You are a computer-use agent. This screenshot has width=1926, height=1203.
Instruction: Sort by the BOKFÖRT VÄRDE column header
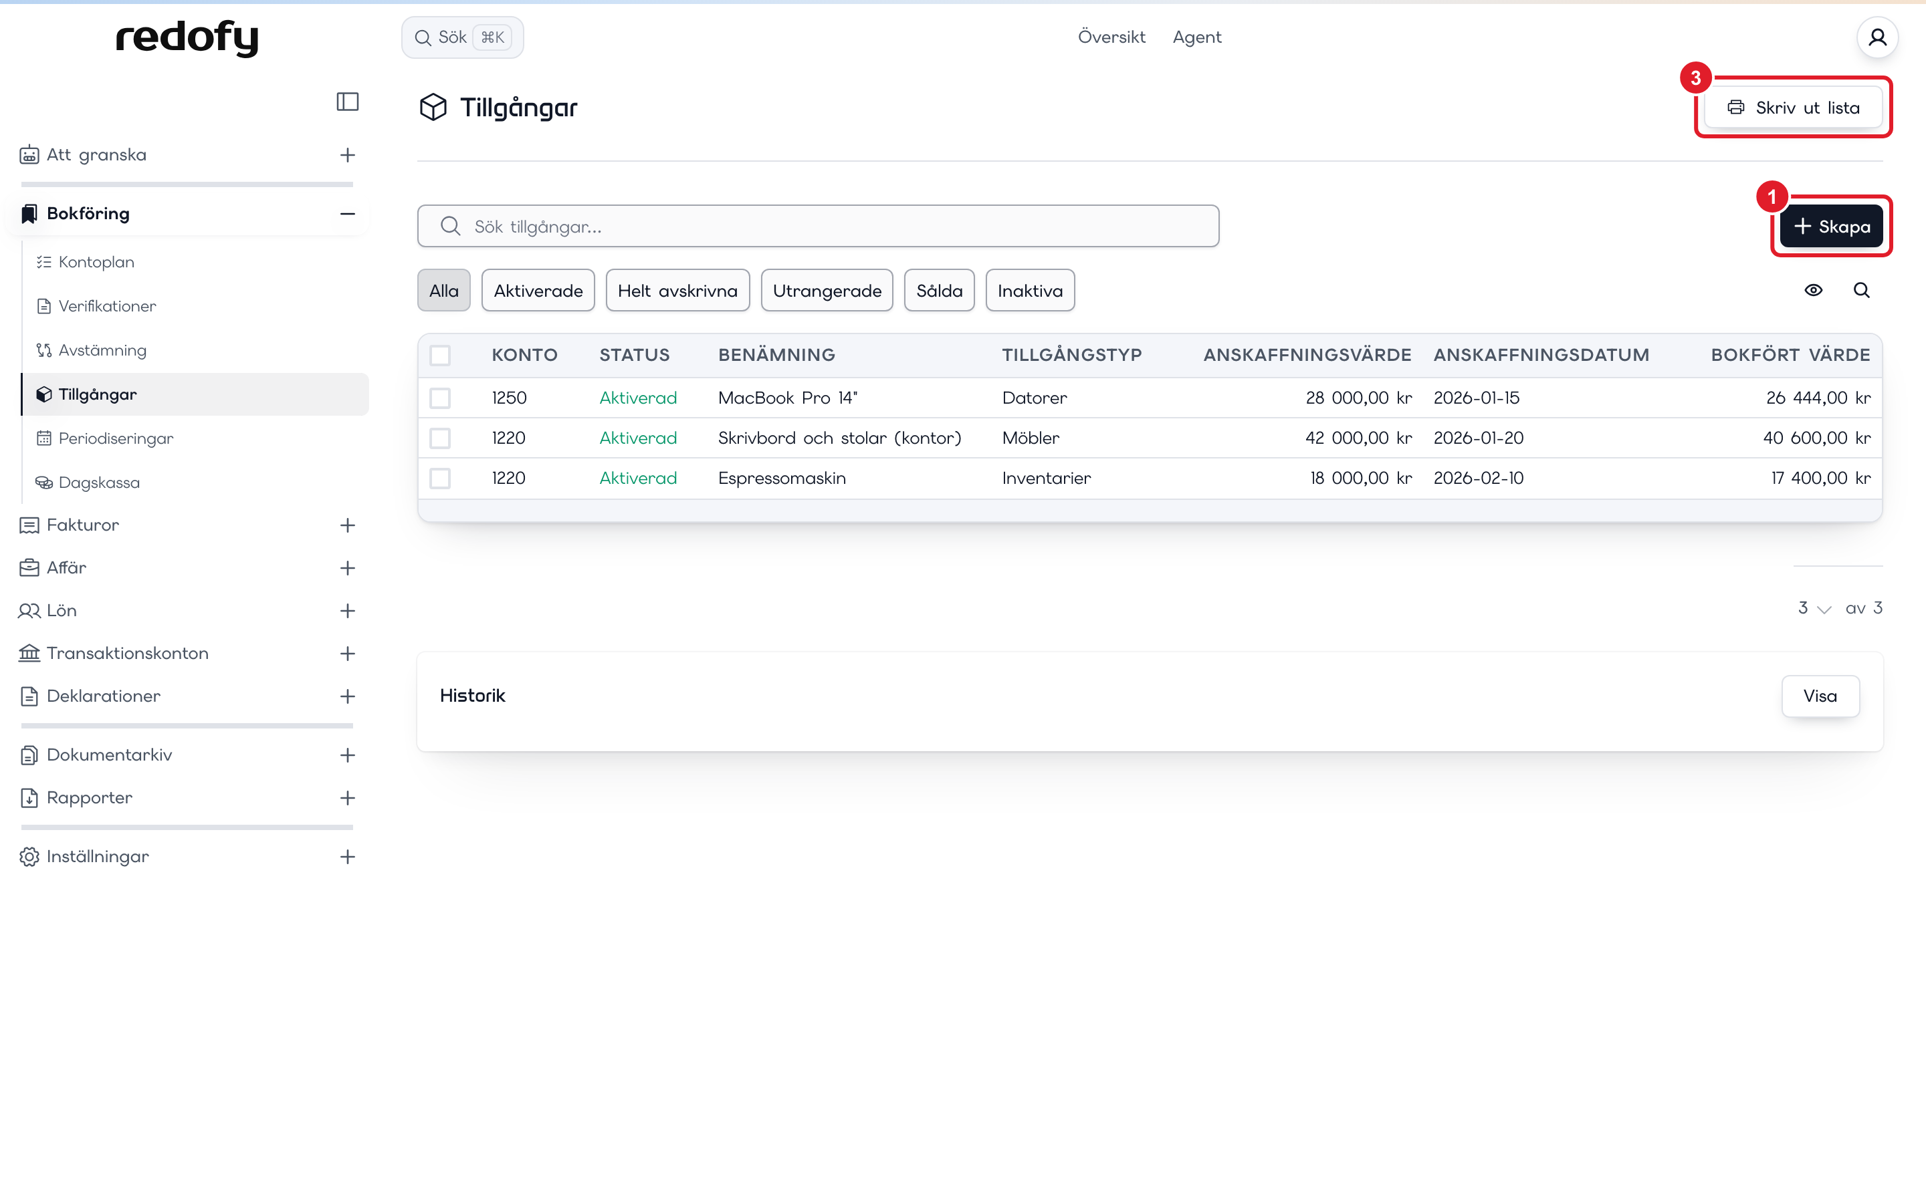[1790, 355]
